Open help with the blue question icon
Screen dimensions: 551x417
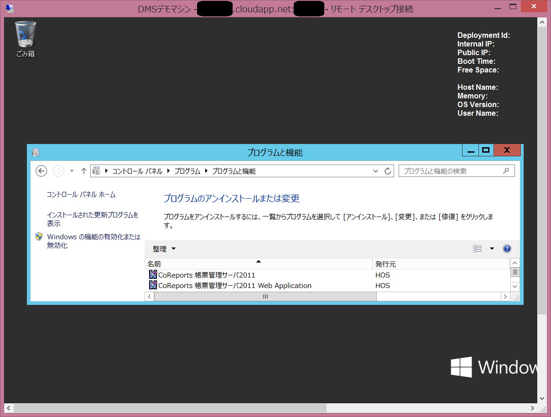[507, 249]
